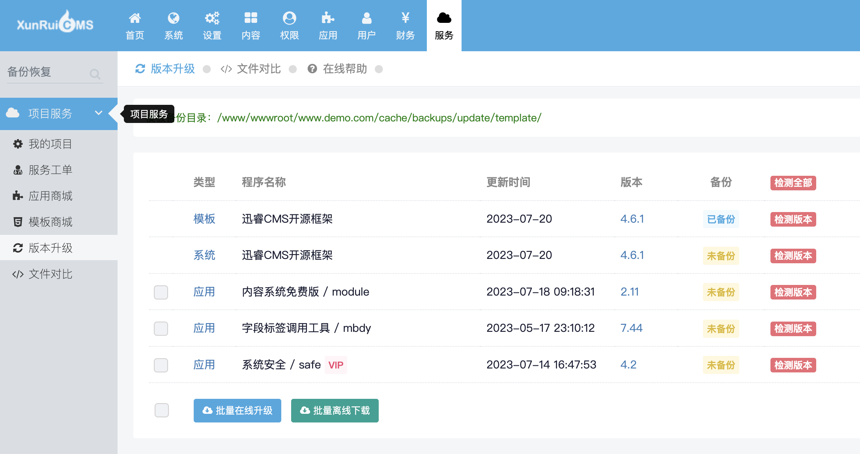Collapse the 项目服务 chevron

pyautogui.click(x=99, y=113)
